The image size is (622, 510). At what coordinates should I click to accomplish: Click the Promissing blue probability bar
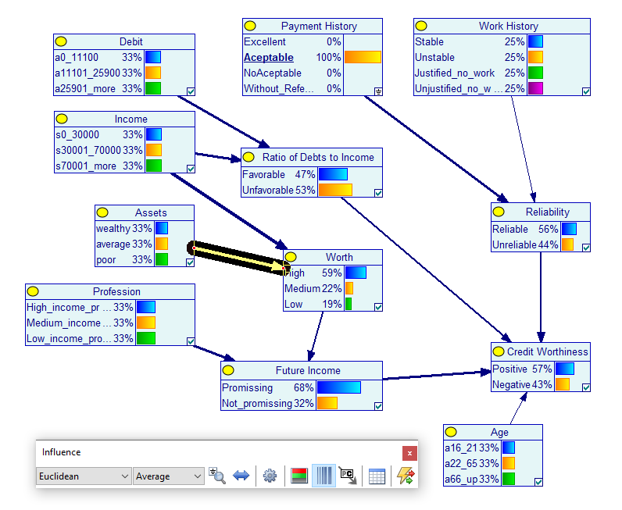[339, 387]
